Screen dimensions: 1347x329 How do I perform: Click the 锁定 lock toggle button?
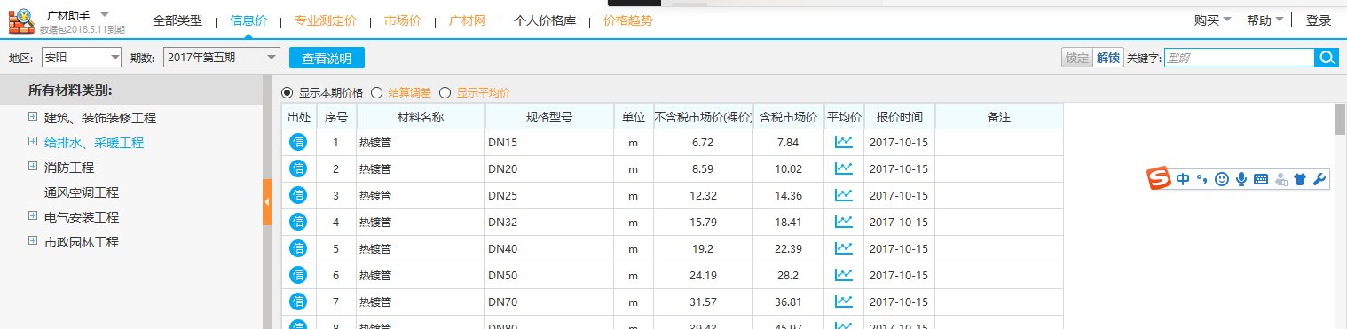pos(1076,58)
